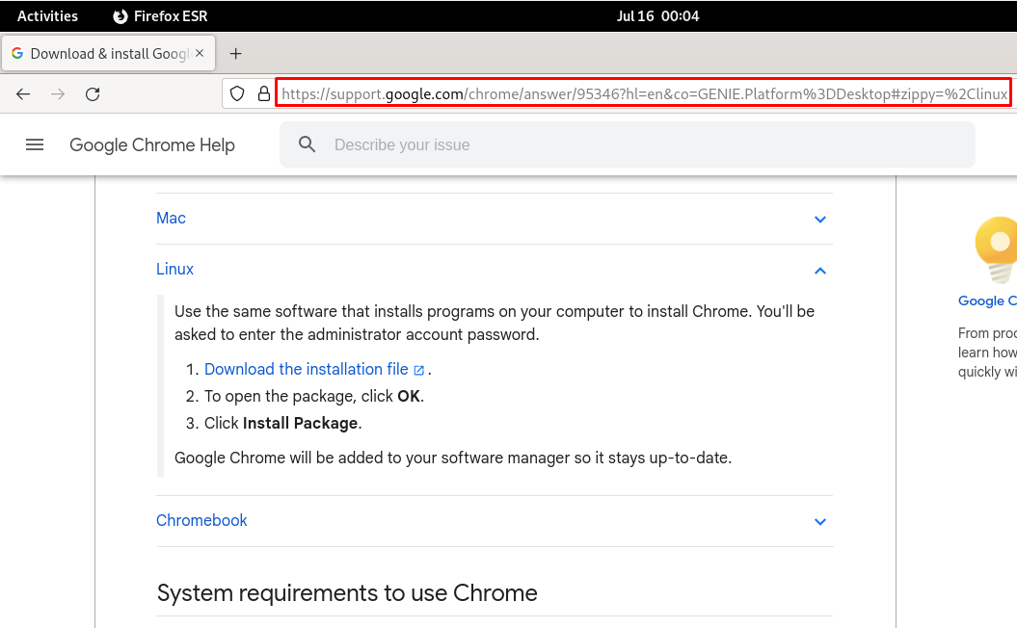Click the padlock site security icon
This screenshot has width=1017, height=628.
262,92
